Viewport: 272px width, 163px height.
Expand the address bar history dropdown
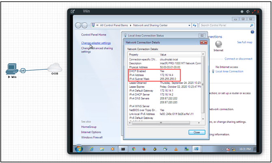pyautogui.click(x=189, y=26)
